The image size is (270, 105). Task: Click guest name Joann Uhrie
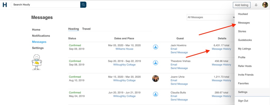click(177, 77)
